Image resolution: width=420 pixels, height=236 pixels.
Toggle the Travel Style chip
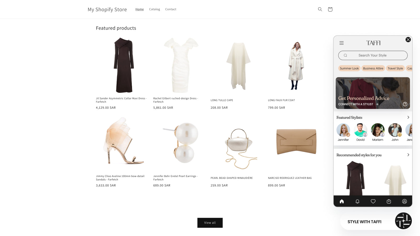pyautogui.click(x=395, y=68)
